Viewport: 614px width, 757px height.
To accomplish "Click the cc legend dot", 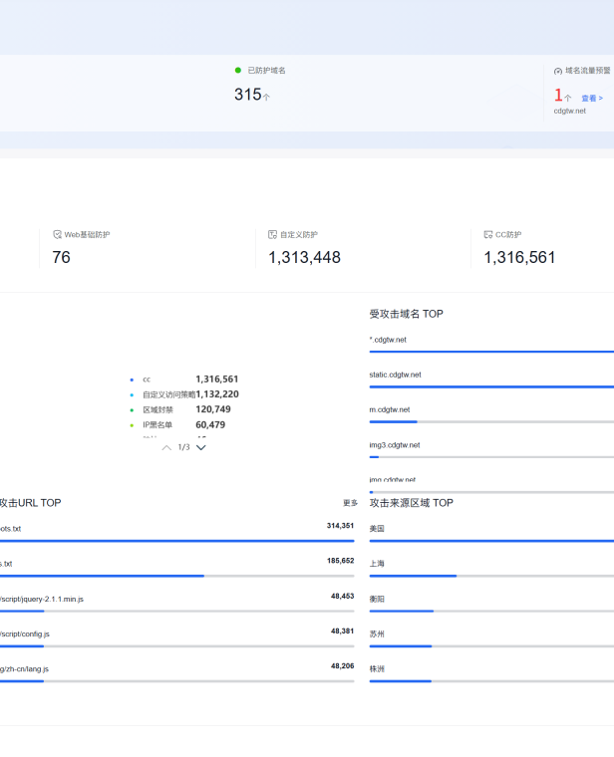I will pyautogui.click(x=132, y=379).
